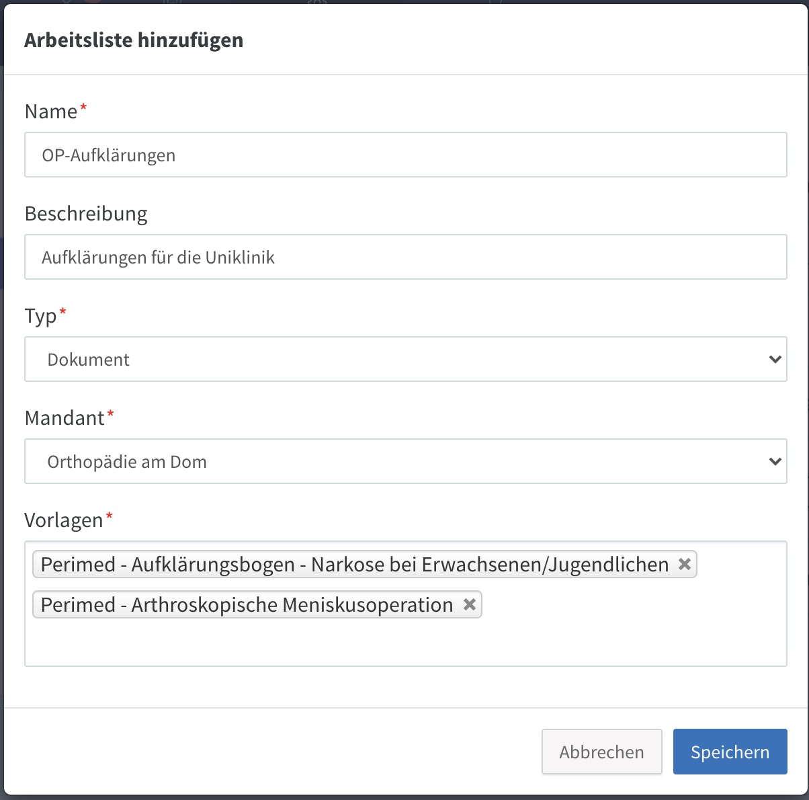This screenshot has width=809, height=800.
Task: Select the Perimed Aufklärungsbogen Narkose tag text
Action: tap(354, 564)
